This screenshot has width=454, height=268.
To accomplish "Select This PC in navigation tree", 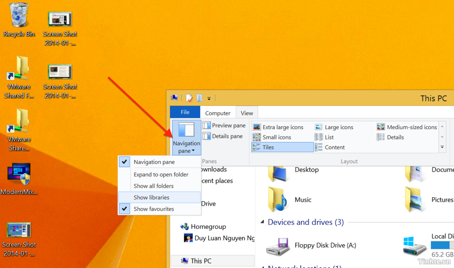I will point(201,261).
